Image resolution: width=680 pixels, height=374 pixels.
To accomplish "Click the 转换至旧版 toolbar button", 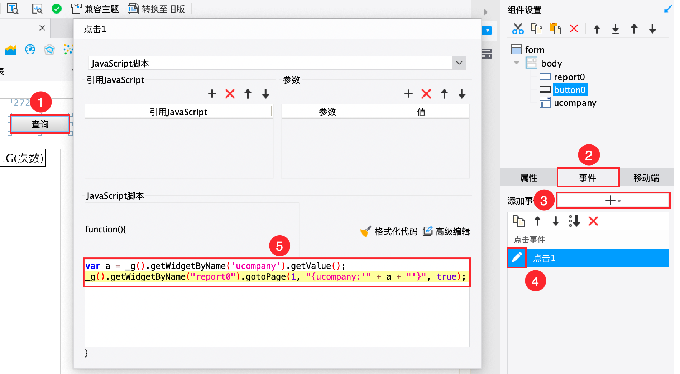I will [x=157, y=9].
